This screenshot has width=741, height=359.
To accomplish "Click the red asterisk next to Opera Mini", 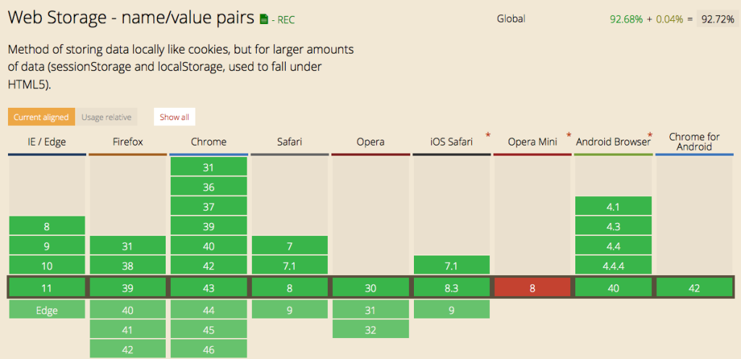I will pos(569,136).
